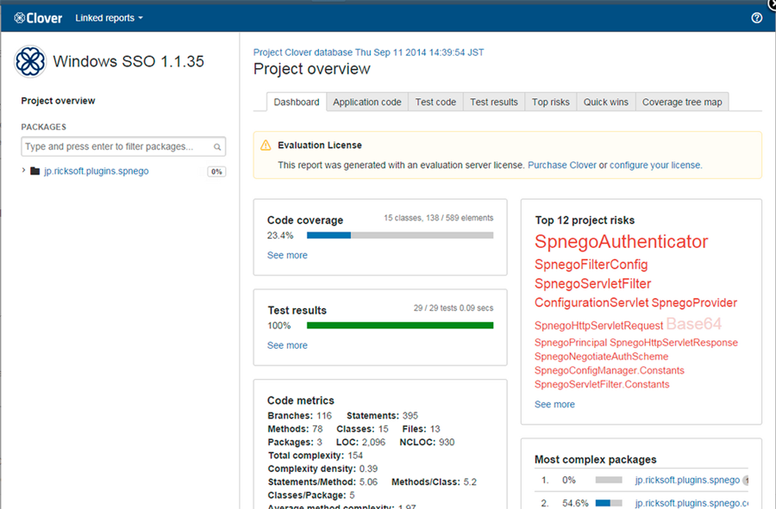The width and height of the screenshot is (776, 509).
Task: Open SpnegoServletFilter.Constants risk class
Action: [602, 384]
